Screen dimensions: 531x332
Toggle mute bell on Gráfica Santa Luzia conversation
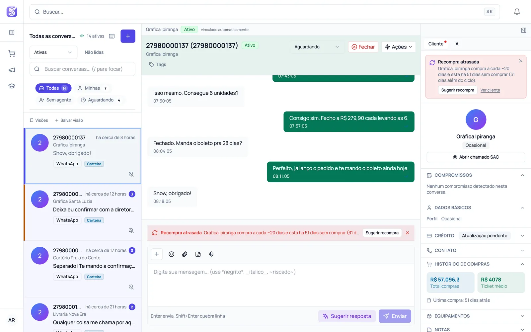click(x=131, y=230)
